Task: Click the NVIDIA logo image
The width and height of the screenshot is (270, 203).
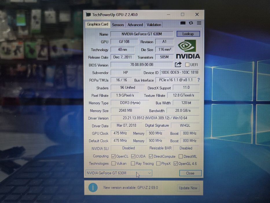Action: 188,49
